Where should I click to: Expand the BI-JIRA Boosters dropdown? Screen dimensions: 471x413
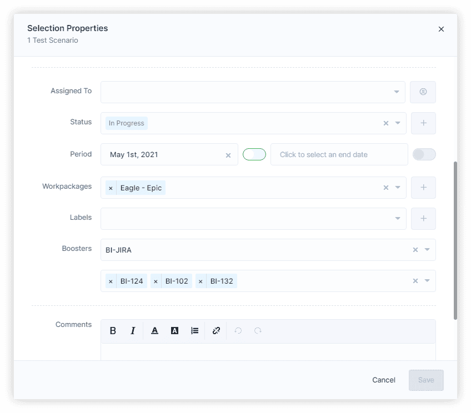tap(427, 250)
